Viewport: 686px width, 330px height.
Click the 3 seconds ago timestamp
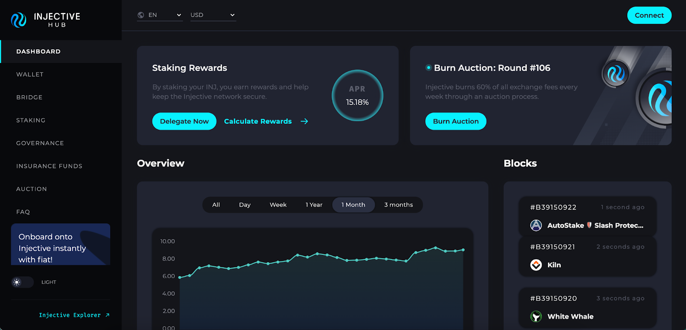pos(620,298)
